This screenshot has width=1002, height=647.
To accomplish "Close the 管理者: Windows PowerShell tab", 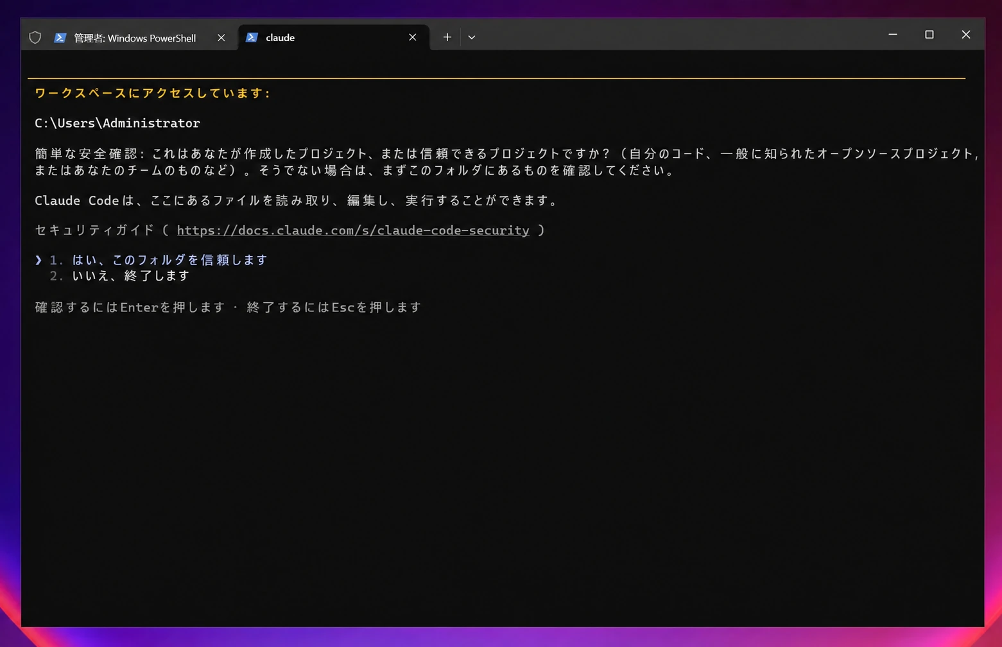I will coord(221,38).
